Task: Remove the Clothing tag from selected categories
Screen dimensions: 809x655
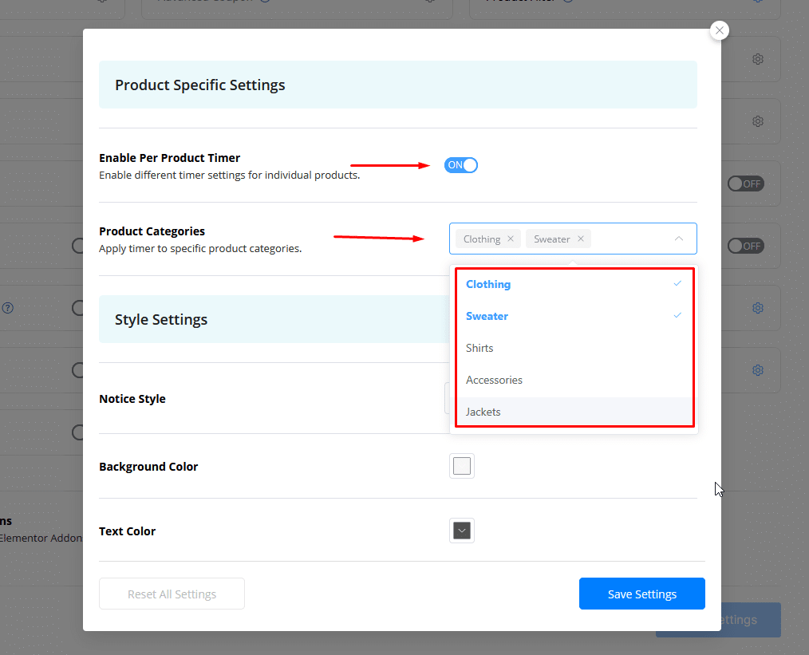Action: pos(511,239)
